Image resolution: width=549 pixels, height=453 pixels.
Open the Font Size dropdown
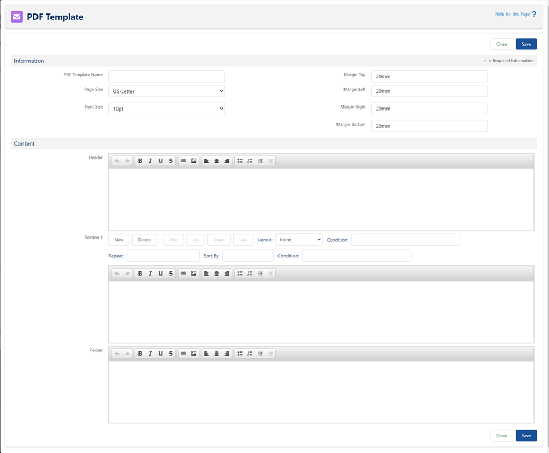point(166,109)
